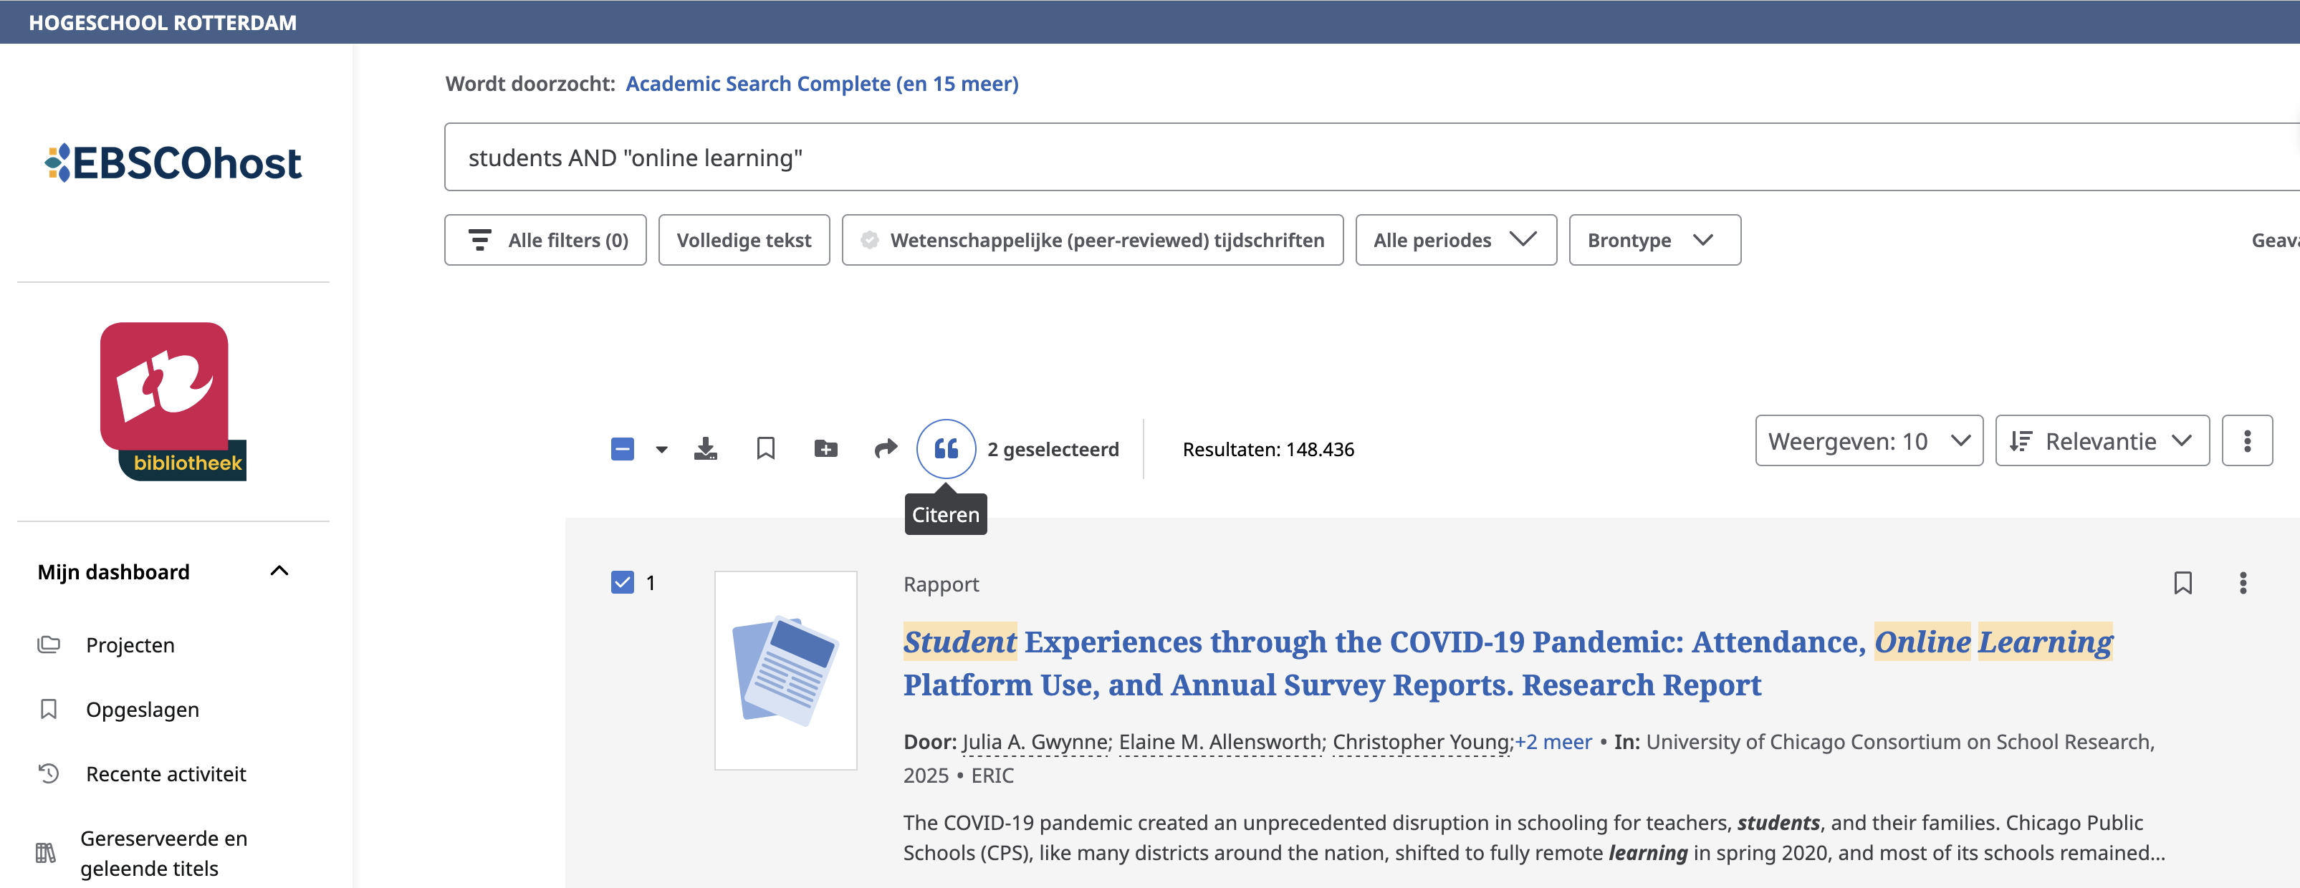Share selected results with arrow icon
This screenshot has height=888, width=2300.
[x=885, y=448]
